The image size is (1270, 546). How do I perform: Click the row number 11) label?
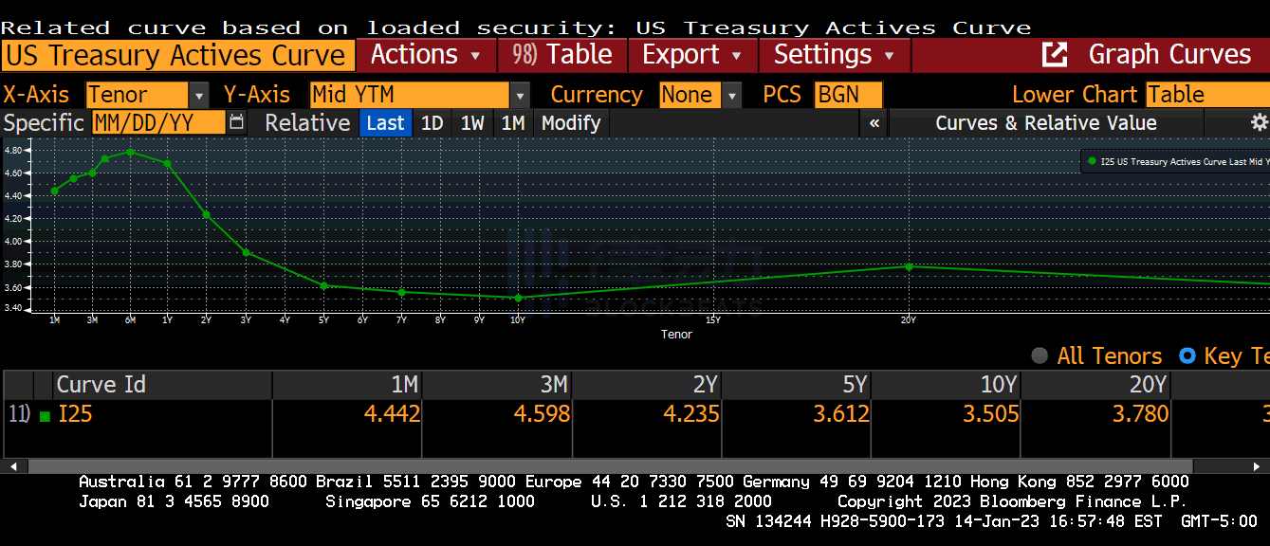18,413
